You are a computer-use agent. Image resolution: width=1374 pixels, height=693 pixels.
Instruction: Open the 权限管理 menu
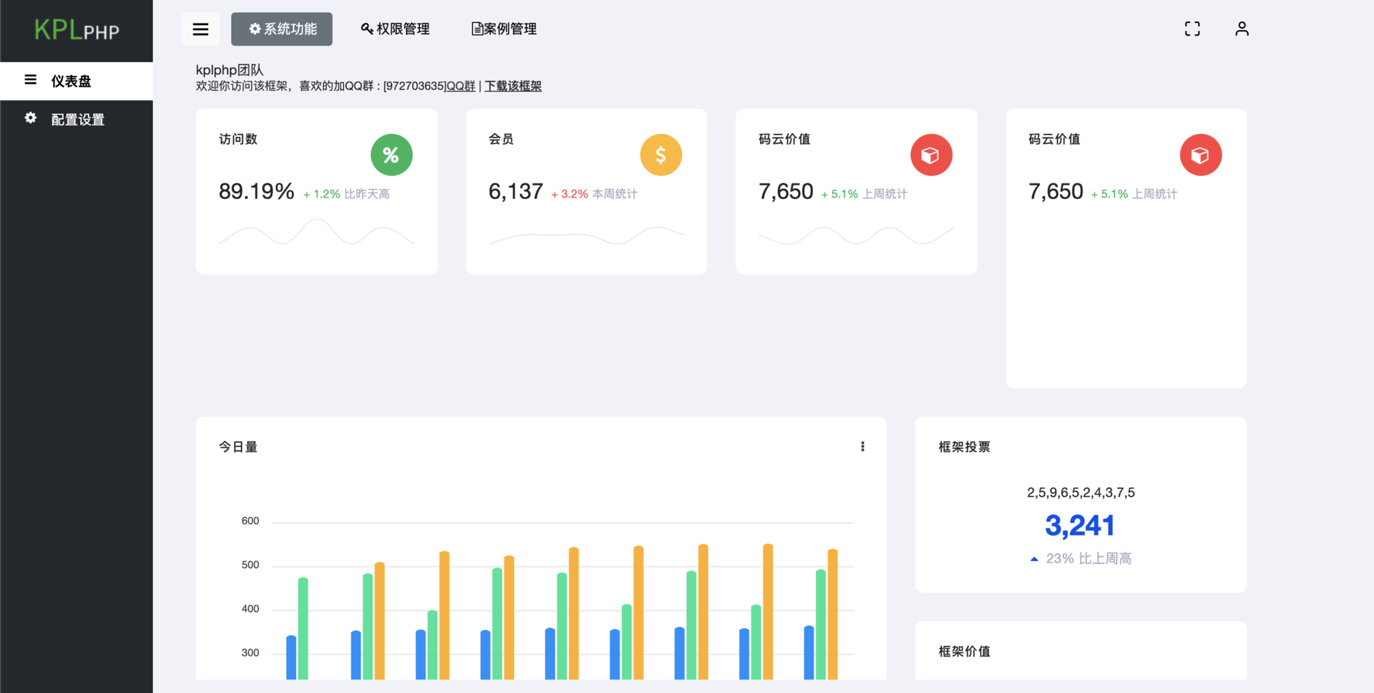pos(395,29)
